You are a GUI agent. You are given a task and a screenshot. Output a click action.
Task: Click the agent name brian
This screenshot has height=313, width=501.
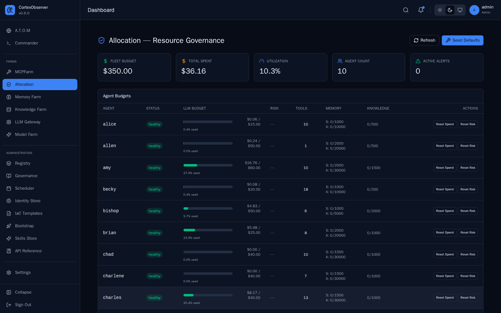pos(110,233)
